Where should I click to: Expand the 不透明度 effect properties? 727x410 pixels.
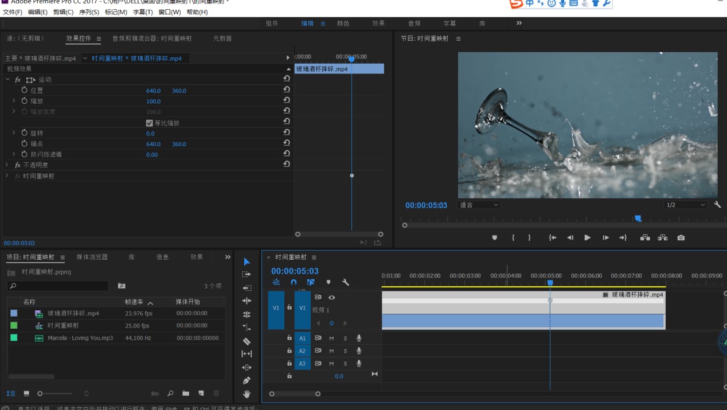7,165
